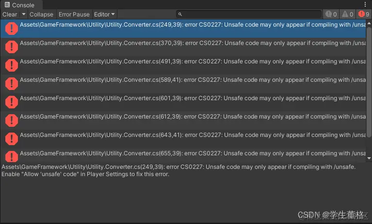Open the console kebab options menu
The width and height of the screenshot is (372, 224).
365,4
